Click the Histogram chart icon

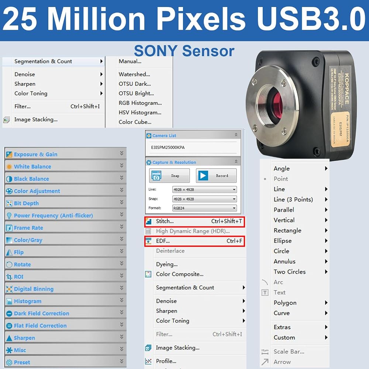(9, 301)
